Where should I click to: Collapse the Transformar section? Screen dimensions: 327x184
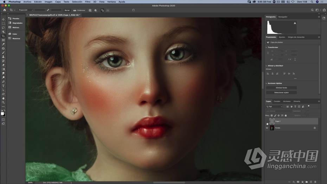[x=266, y=47]
